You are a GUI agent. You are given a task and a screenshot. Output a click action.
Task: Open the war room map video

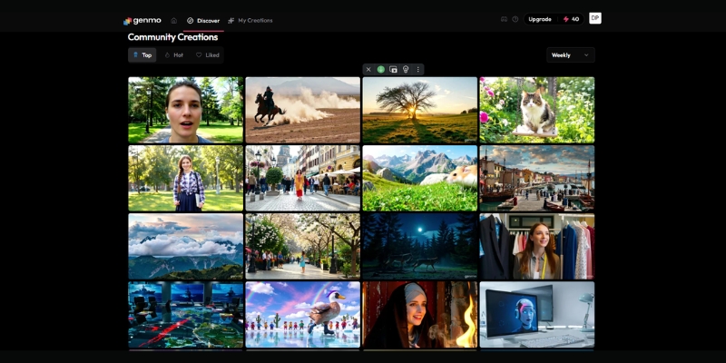click(x=186, y=314)
